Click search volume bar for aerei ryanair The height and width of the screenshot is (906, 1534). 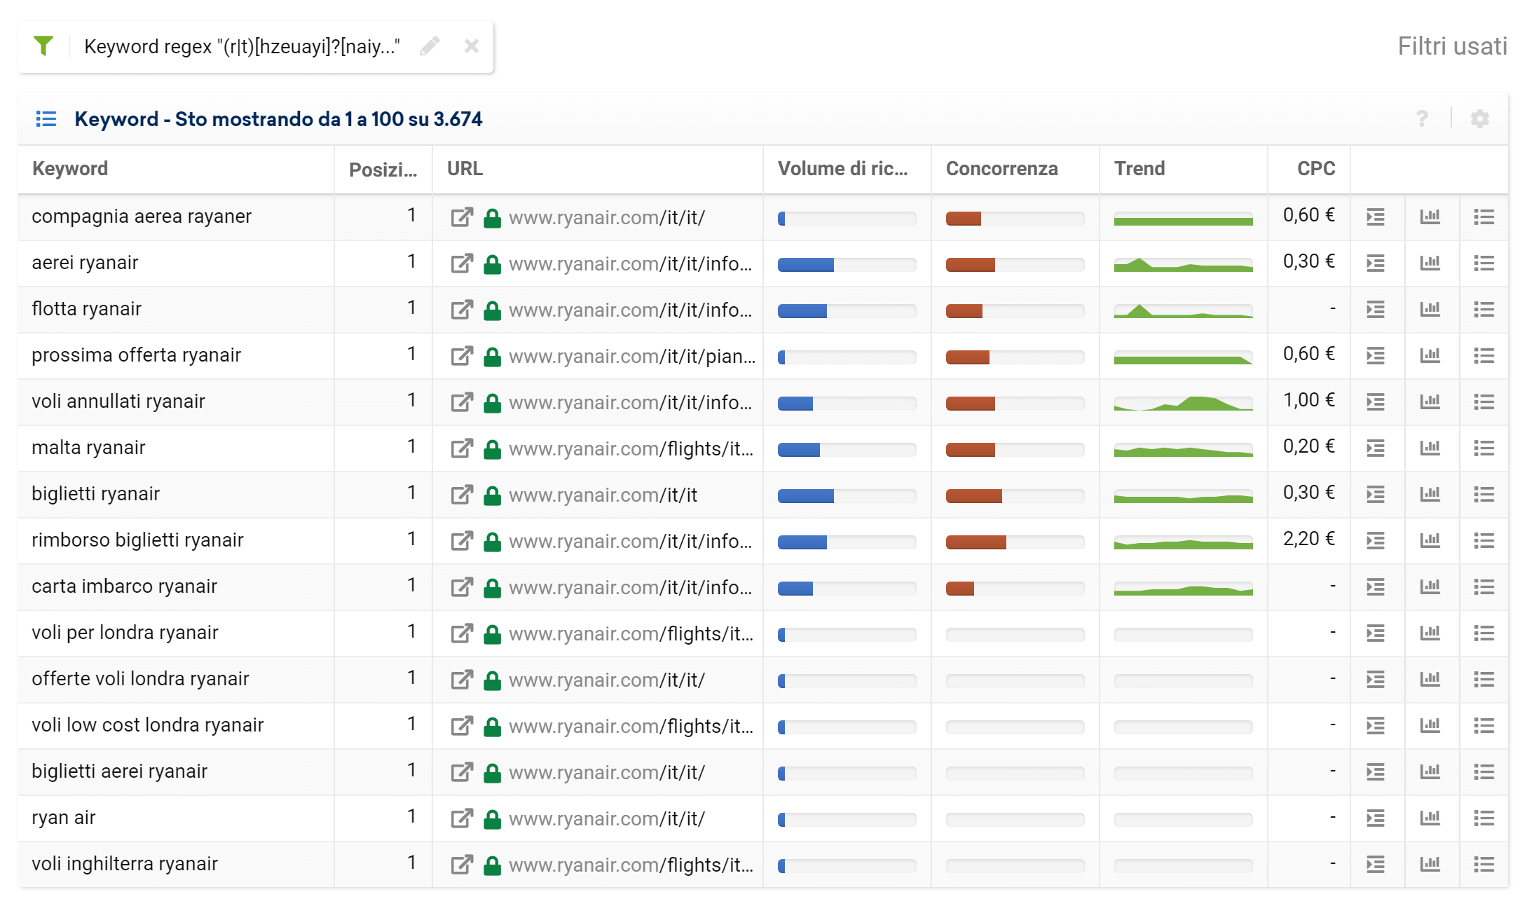pyautogui.click(x=847, y=265)
